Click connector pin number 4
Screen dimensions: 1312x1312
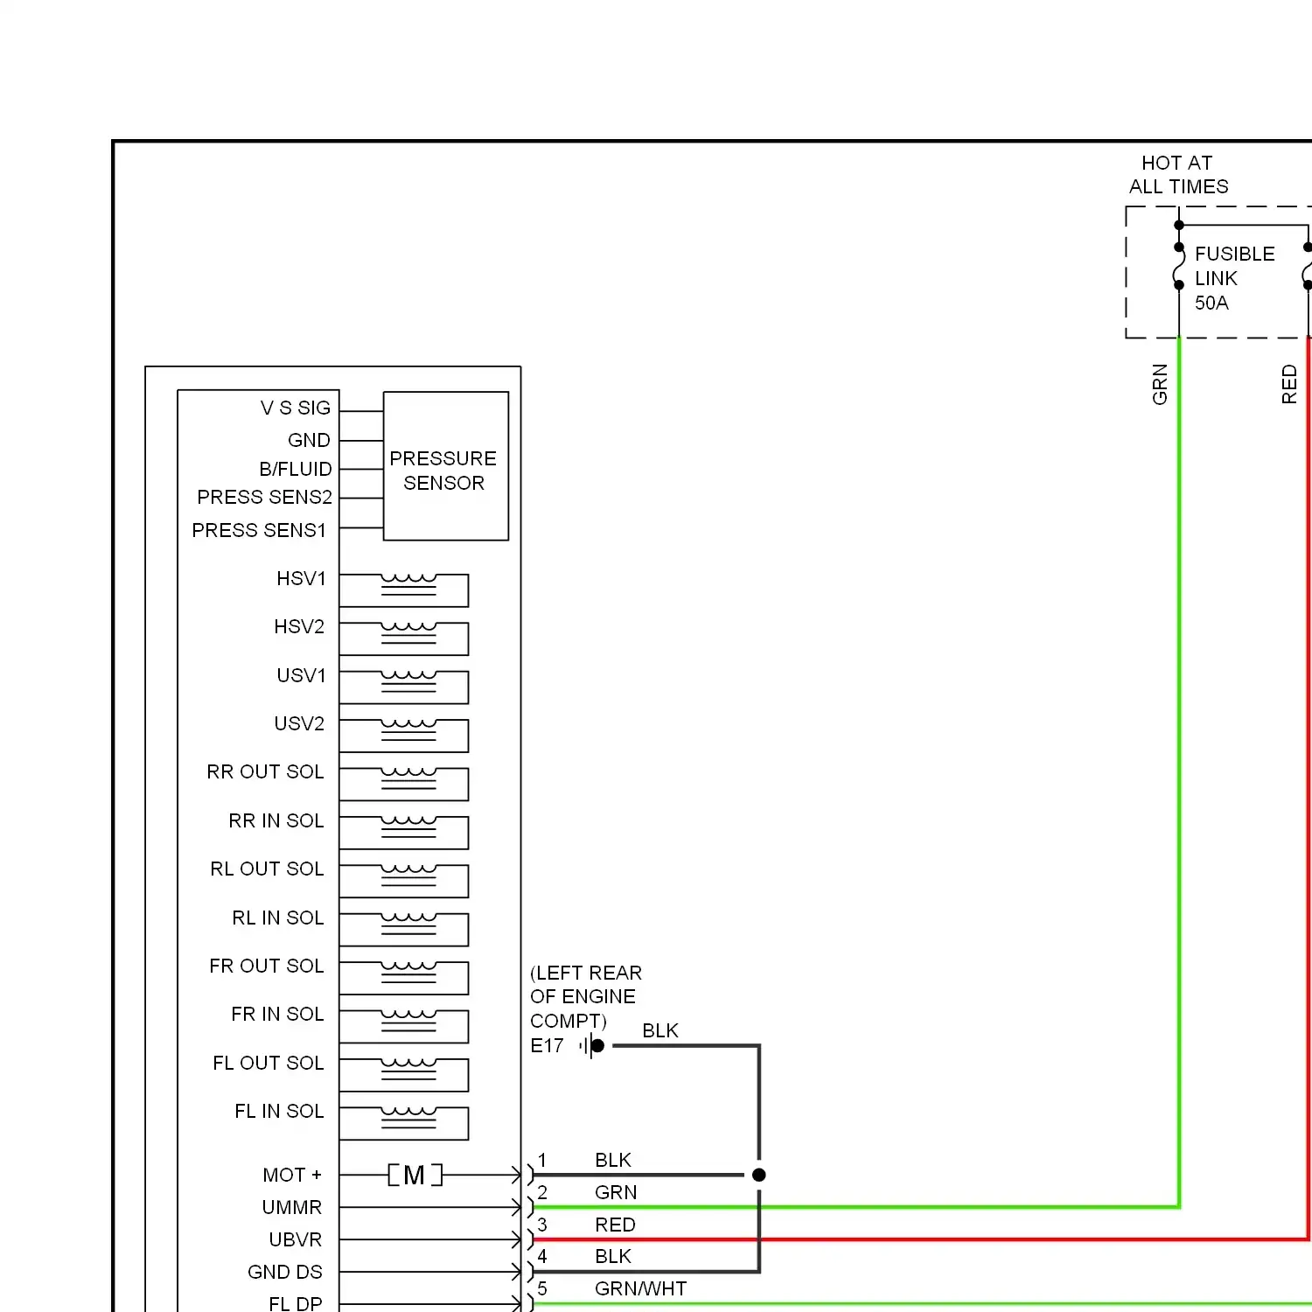point(542,1256)
